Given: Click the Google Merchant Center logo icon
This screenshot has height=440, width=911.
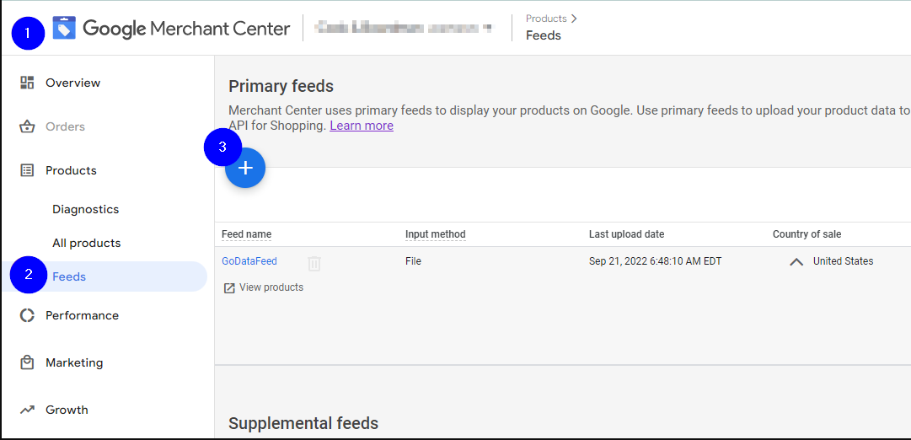Looking at the screenshot, I should click(x=64, y=28).
